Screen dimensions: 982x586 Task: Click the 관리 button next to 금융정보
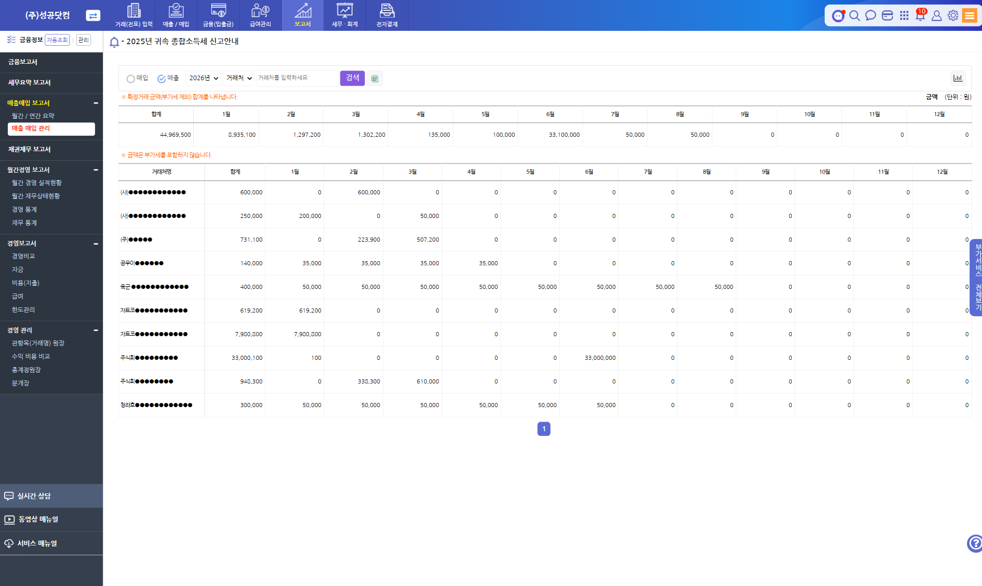[83, 40]
